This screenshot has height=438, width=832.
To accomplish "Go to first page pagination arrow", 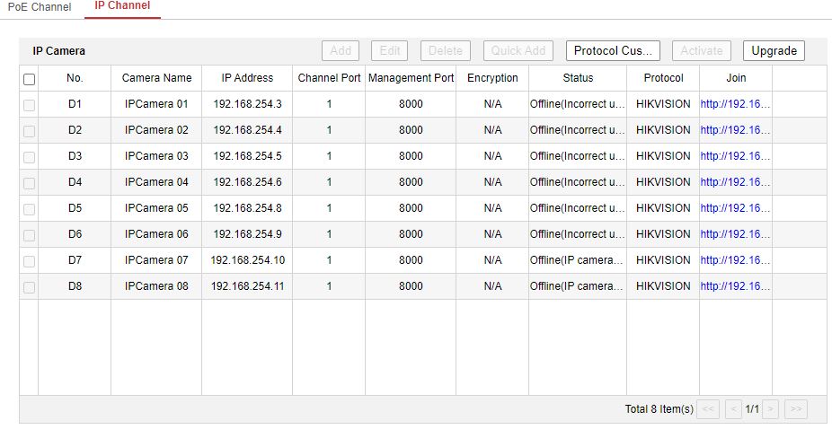I will (x=709, y=409).
